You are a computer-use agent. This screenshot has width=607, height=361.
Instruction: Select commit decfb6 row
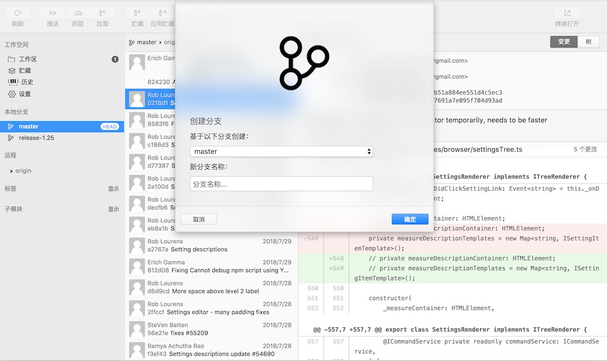[x=150, y=204]
